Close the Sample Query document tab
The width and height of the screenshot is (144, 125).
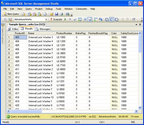coord(140,25)
